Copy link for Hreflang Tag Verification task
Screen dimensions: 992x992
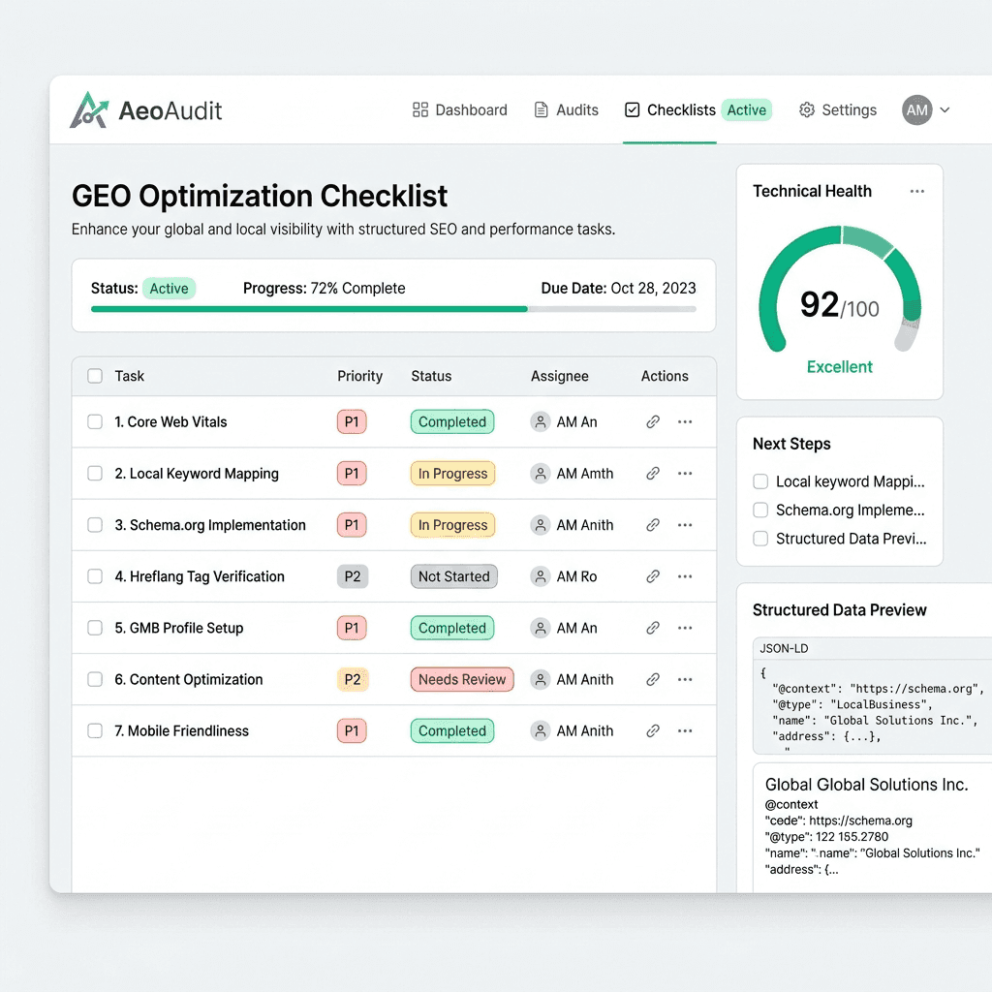(653, 576)
